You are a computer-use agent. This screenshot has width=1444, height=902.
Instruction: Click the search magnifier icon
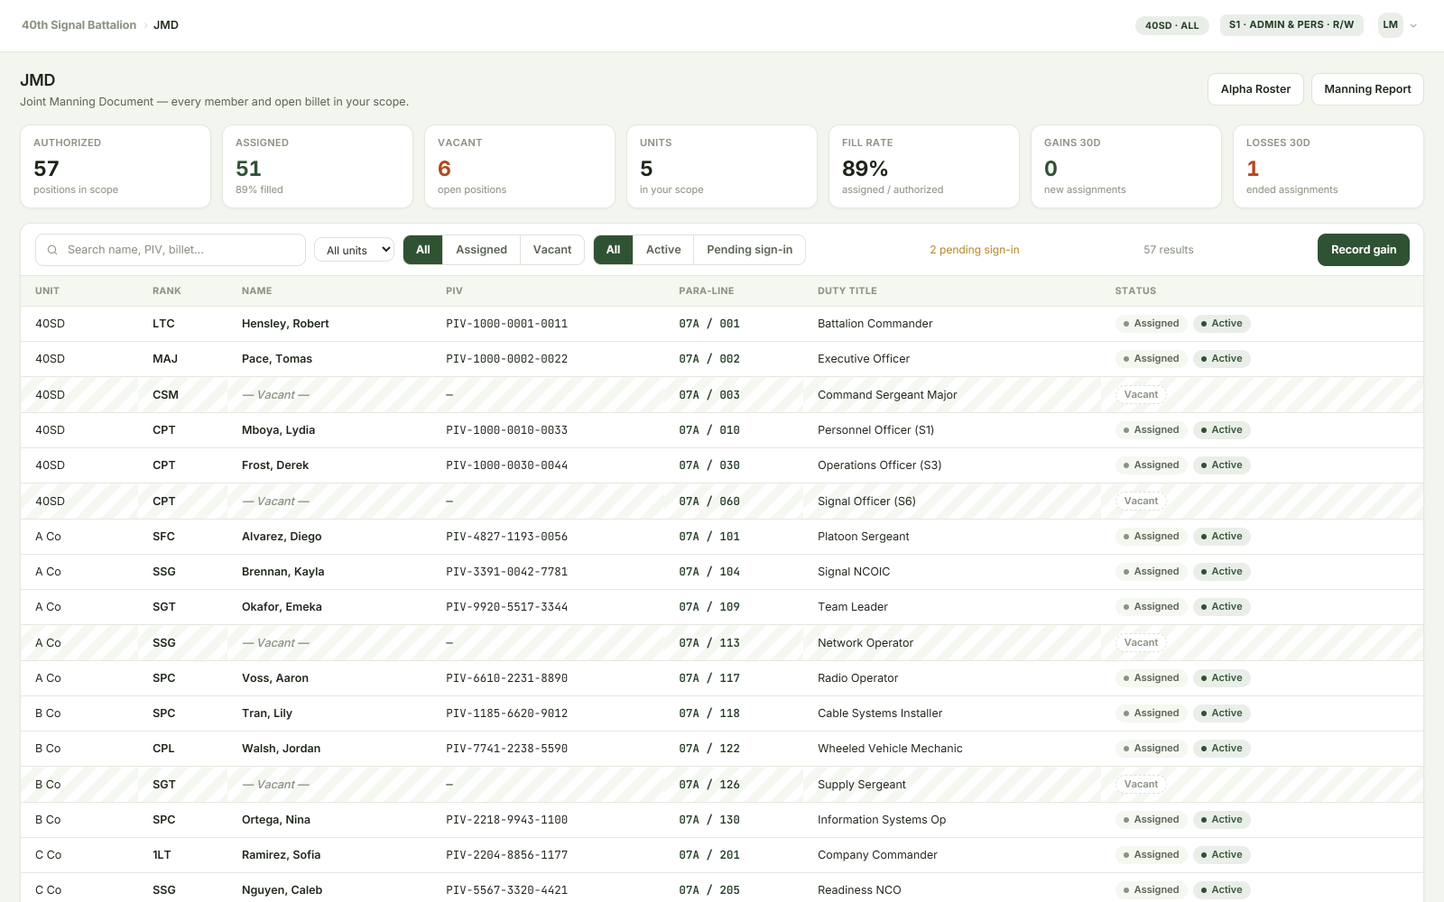52,250
